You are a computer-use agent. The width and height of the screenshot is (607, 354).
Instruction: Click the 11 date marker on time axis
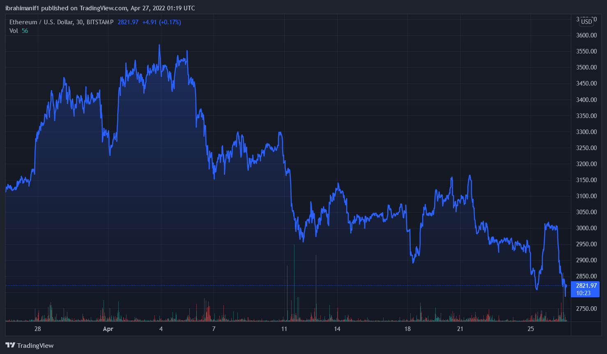[x=284, y=329]
